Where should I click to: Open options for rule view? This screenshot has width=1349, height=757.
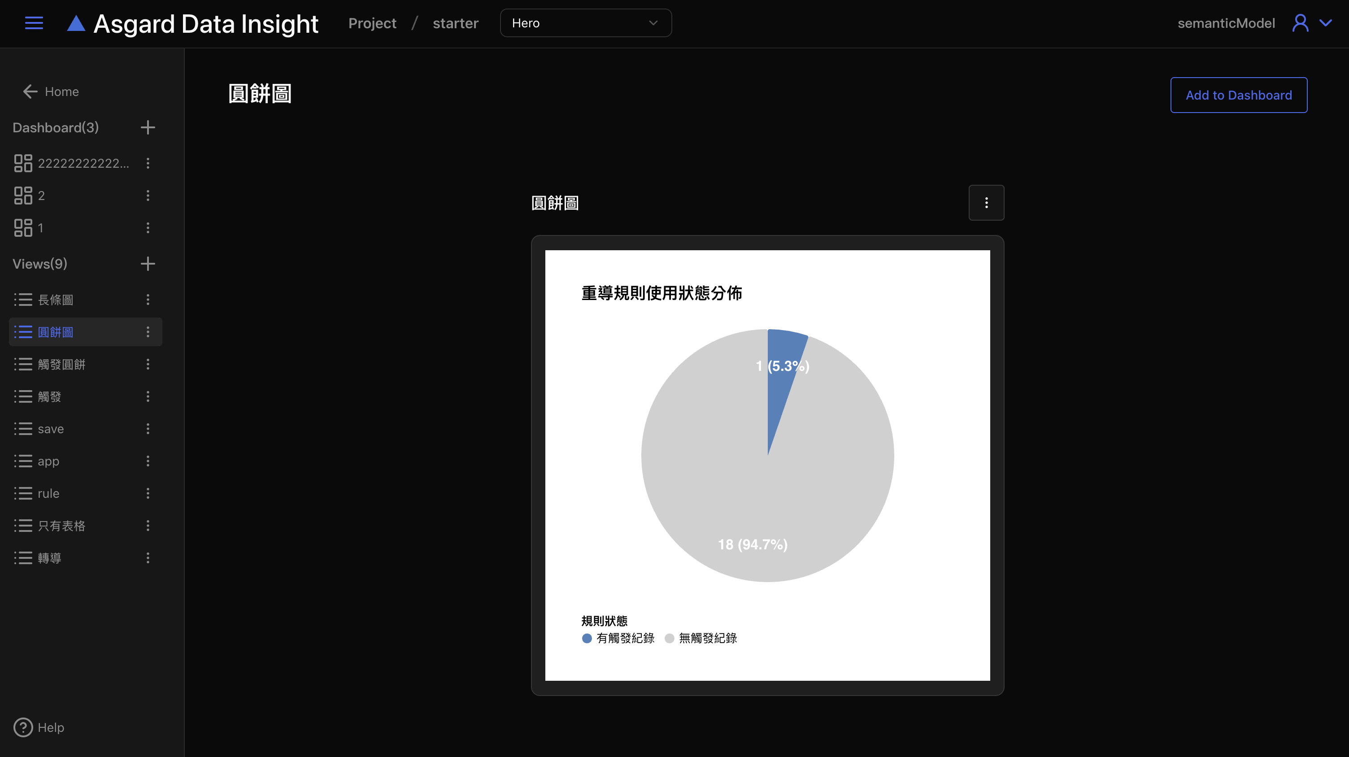148,493
